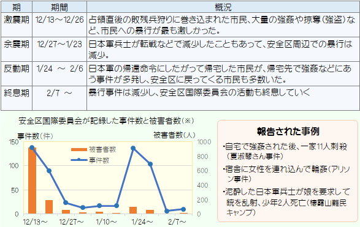Click the blue peak data point at 1/24
360x227 pixels.
(x=133, y=149)
